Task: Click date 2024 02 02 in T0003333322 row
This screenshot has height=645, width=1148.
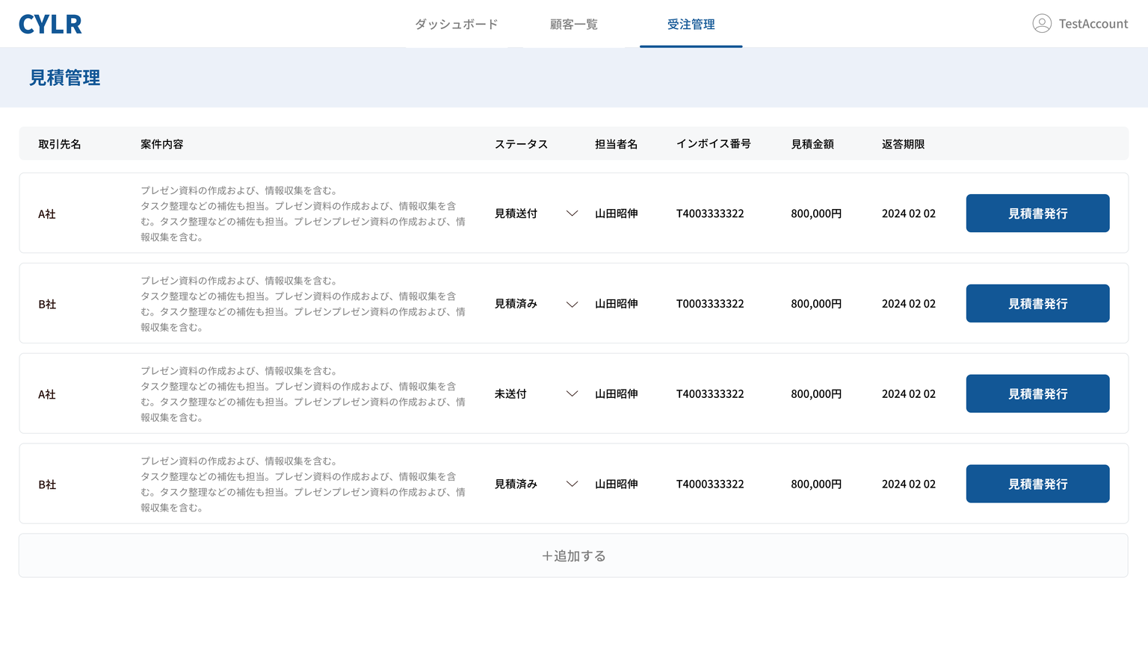Action: pos(909,304)
